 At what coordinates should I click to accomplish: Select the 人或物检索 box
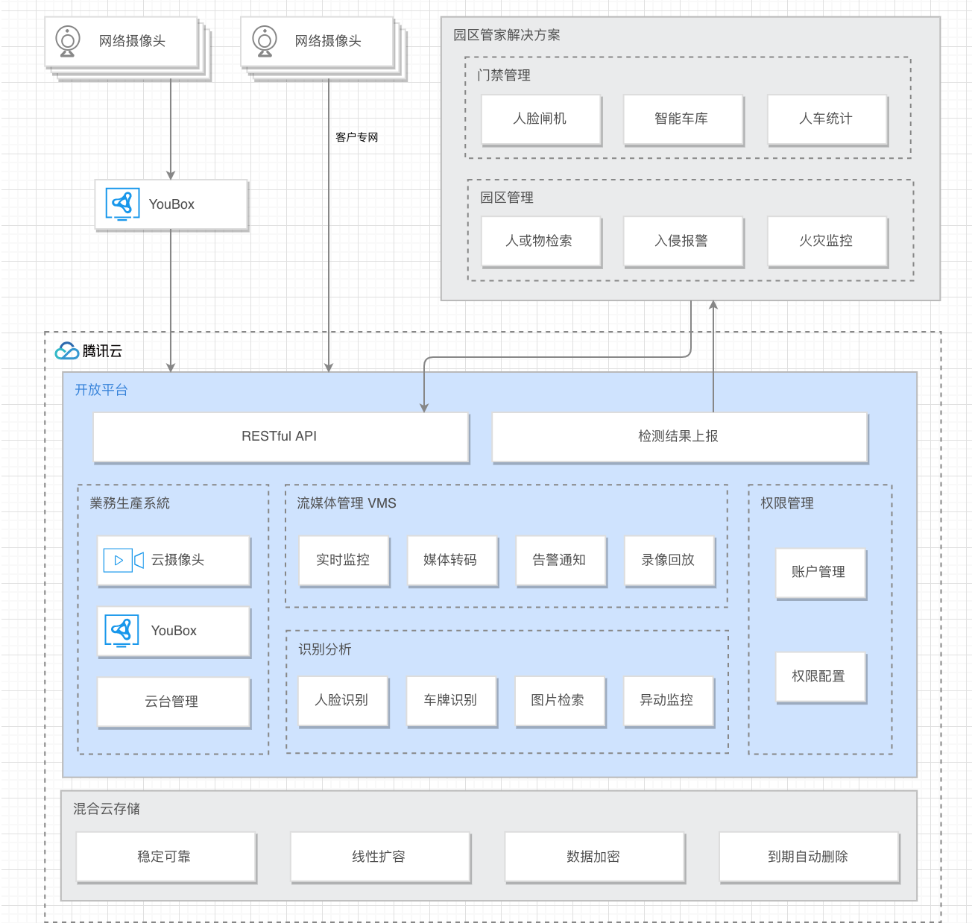(540, 241)
